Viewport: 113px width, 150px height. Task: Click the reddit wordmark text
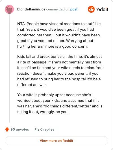click(x=102, y=9)
